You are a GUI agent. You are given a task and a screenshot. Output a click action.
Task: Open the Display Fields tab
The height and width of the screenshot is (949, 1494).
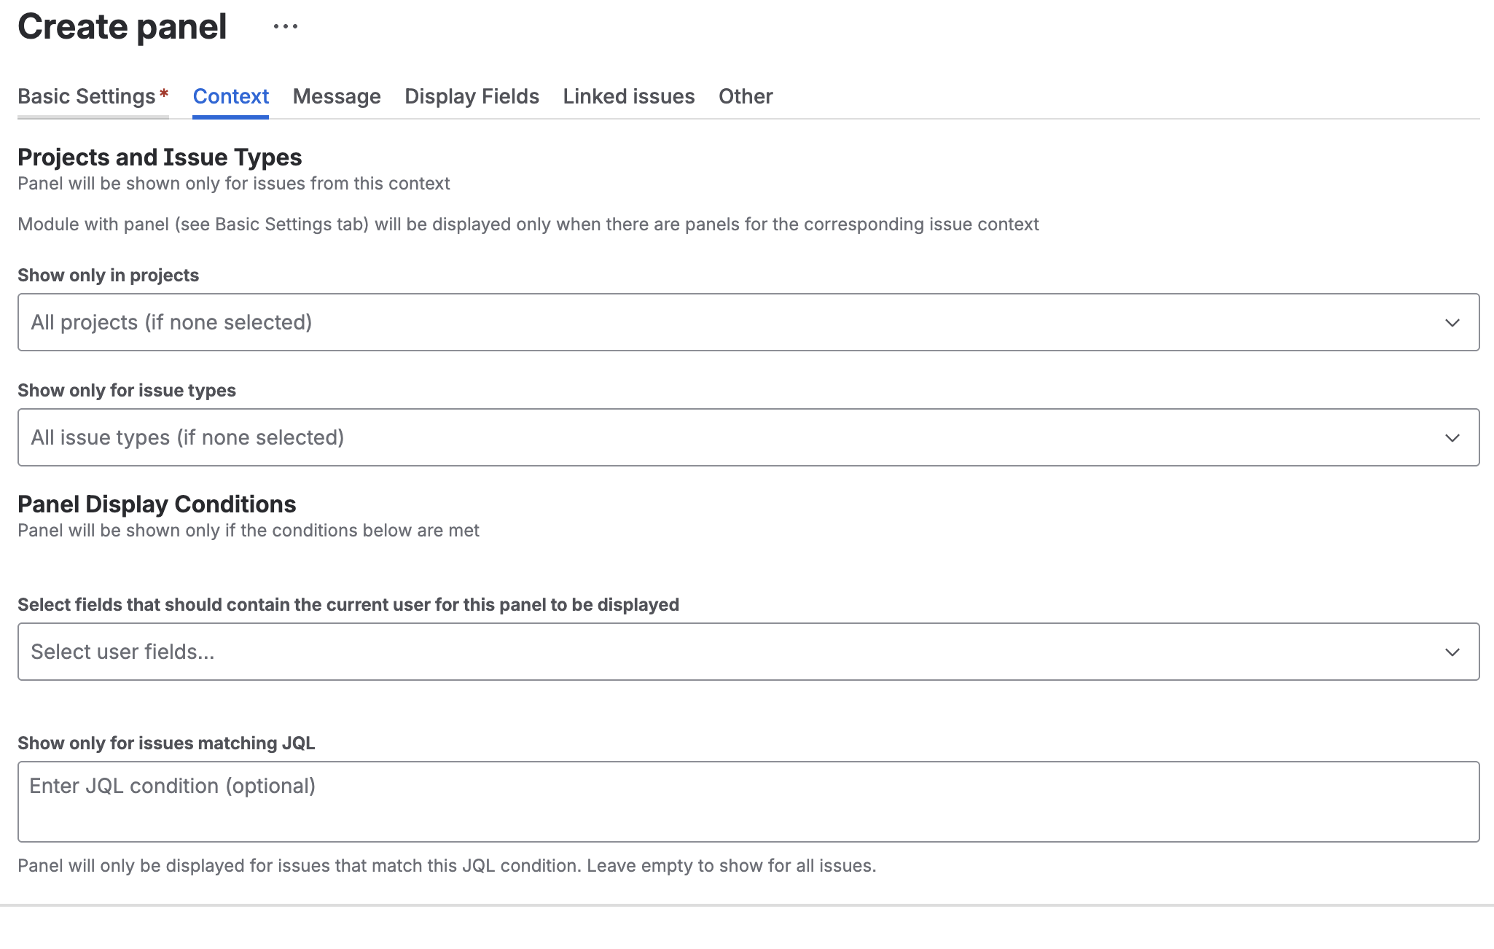click(472, 96)
